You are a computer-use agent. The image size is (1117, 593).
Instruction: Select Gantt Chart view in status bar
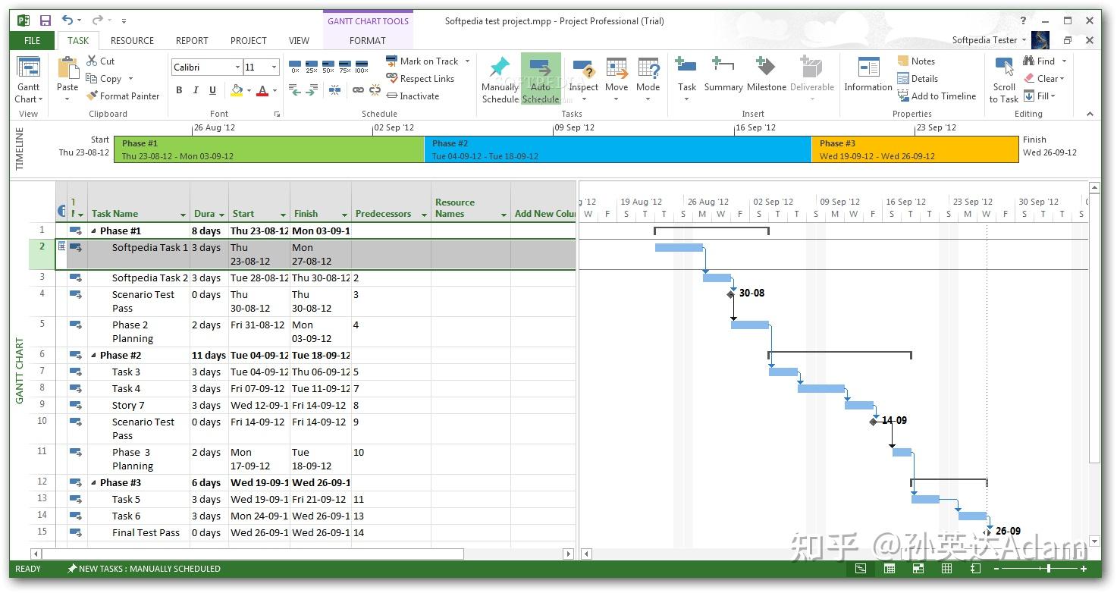pyautogui.click(x=861, y=569)
